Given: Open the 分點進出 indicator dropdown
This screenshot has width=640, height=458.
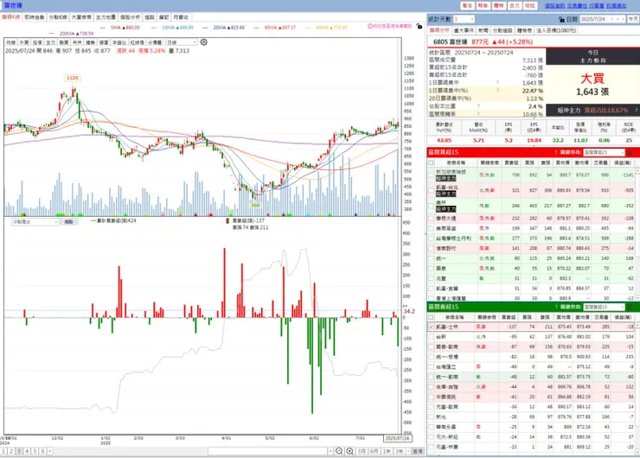Looking at the screenshot, I should point(35,222).
